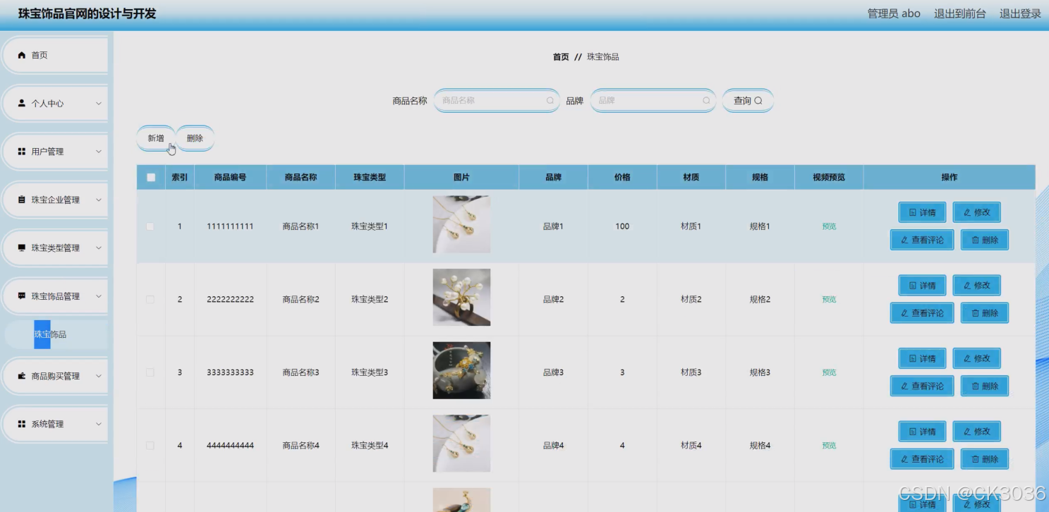Viewport: 1049px width, 512px height.
Task: Click the 商品编号 column header
Action: coord(230,178)
